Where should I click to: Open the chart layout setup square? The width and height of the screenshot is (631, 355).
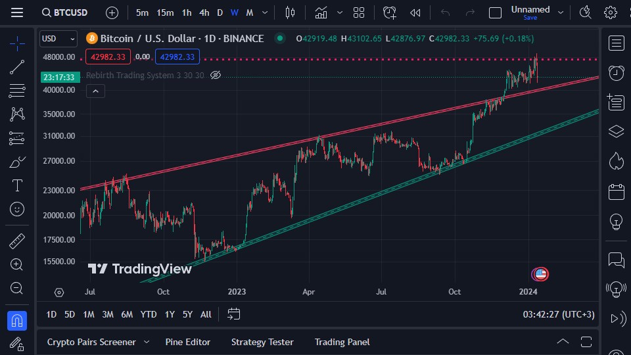coord(495,13)
